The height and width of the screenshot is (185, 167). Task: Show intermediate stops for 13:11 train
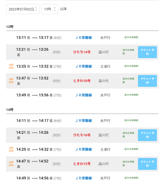(131, 37)
